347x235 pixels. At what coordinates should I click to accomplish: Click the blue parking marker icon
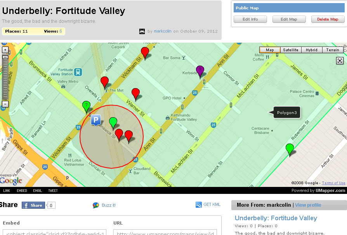click(96, 120)
